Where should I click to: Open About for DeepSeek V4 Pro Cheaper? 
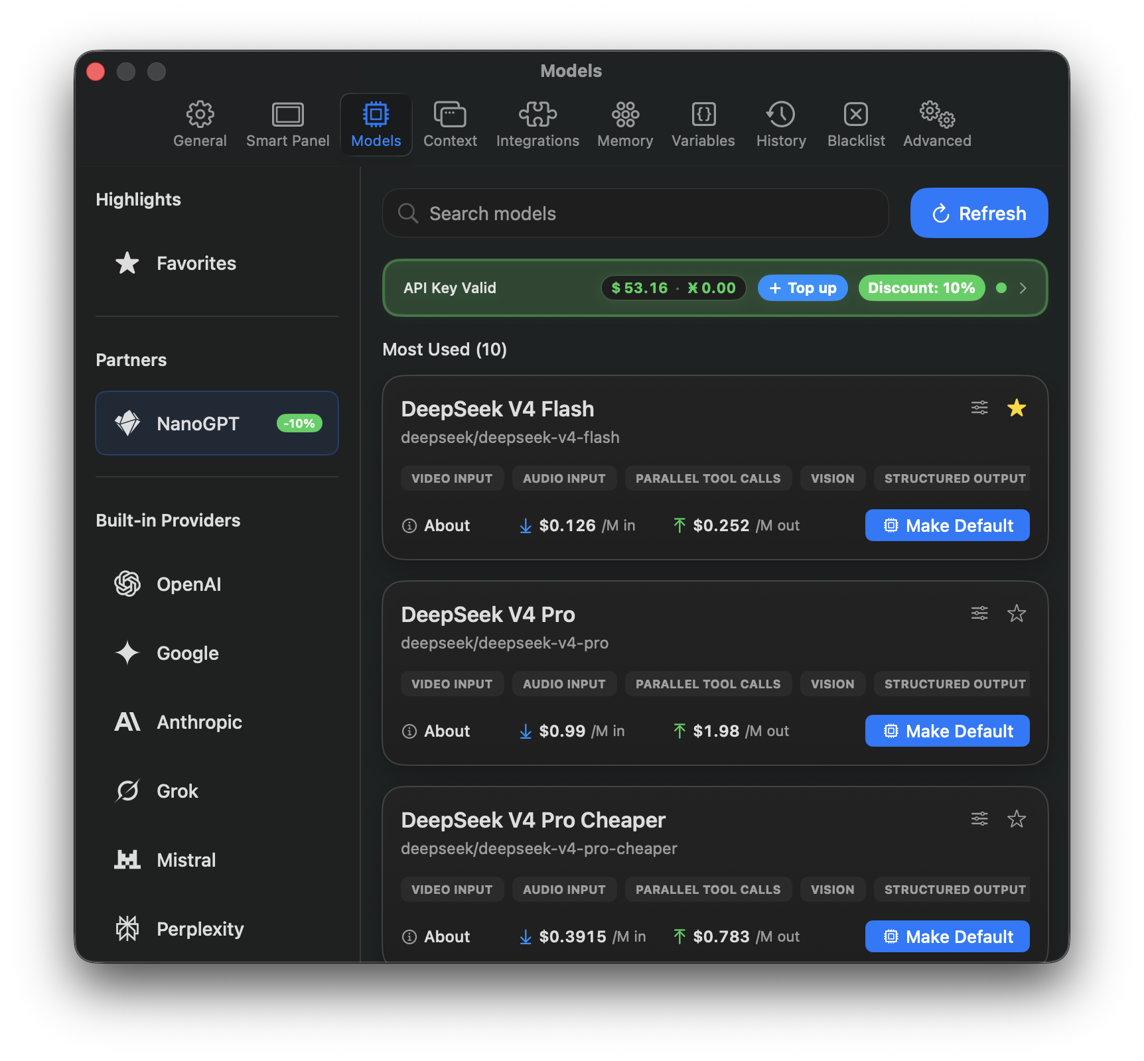[x=436, y=937]
